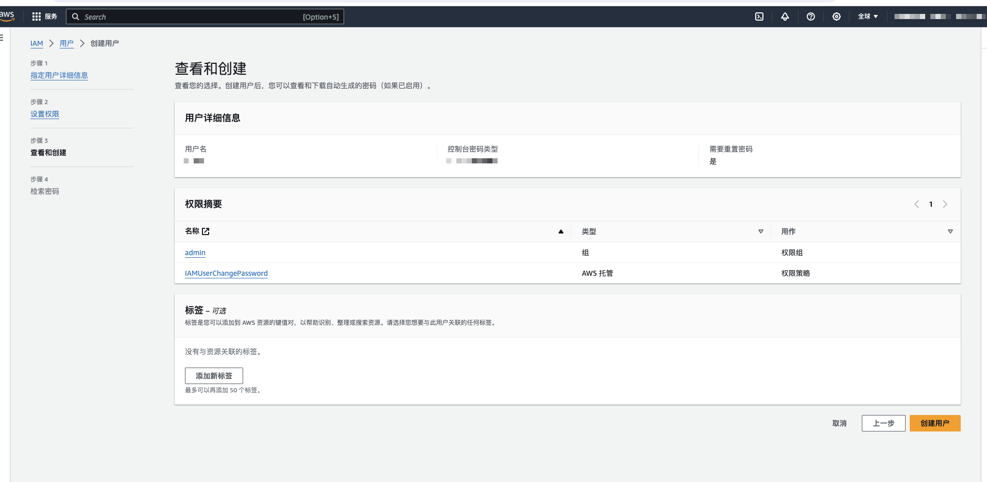
Task: Click the search magnifier icon
Action: (76, 16)
